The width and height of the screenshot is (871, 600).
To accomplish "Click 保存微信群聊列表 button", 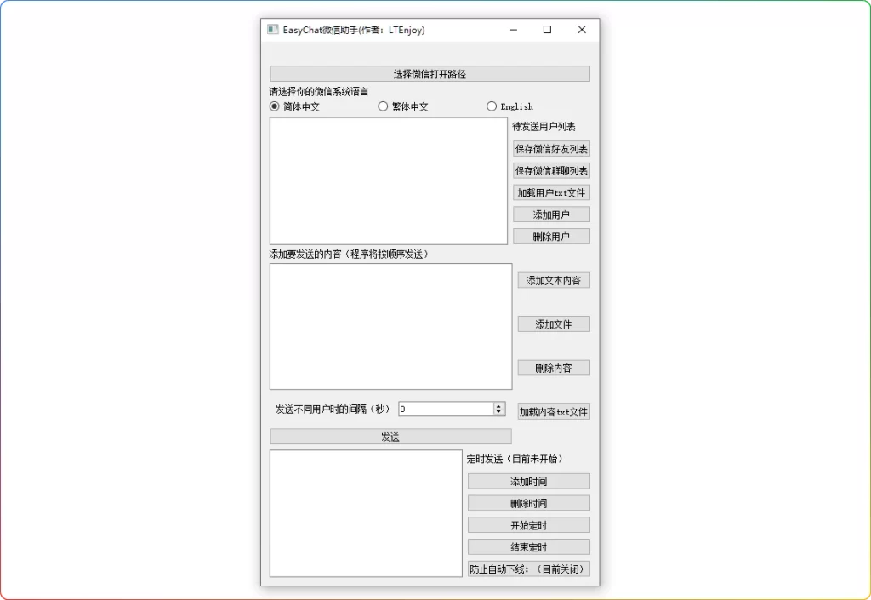I will pyautogui.click(x=551, y=170).
